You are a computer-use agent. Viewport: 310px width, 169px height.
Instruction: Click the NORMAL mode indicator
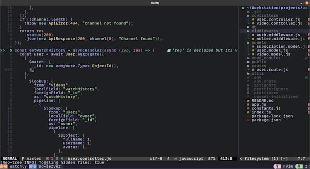(10, 159)
